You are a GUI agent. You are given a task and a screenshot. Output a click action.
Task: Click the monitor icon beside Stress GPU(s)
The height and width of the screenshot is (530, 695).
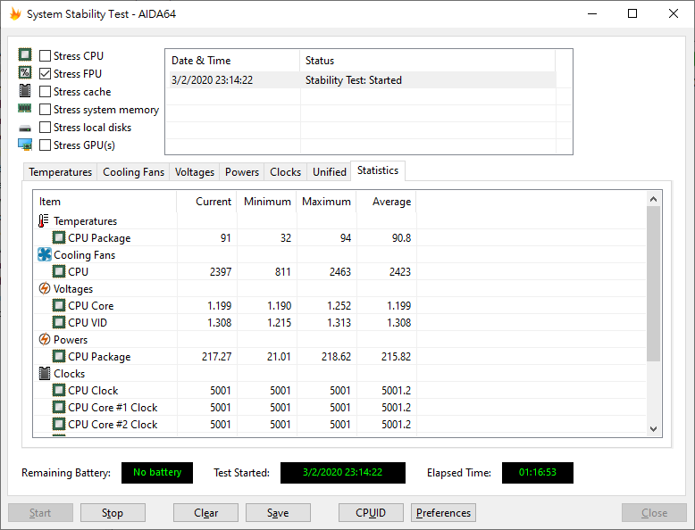[25, 145]
